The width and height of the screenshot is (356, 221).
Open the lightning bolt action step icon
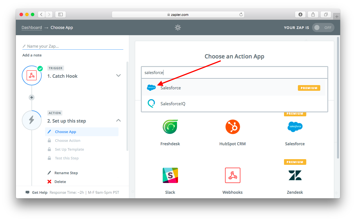coord(32,120)
